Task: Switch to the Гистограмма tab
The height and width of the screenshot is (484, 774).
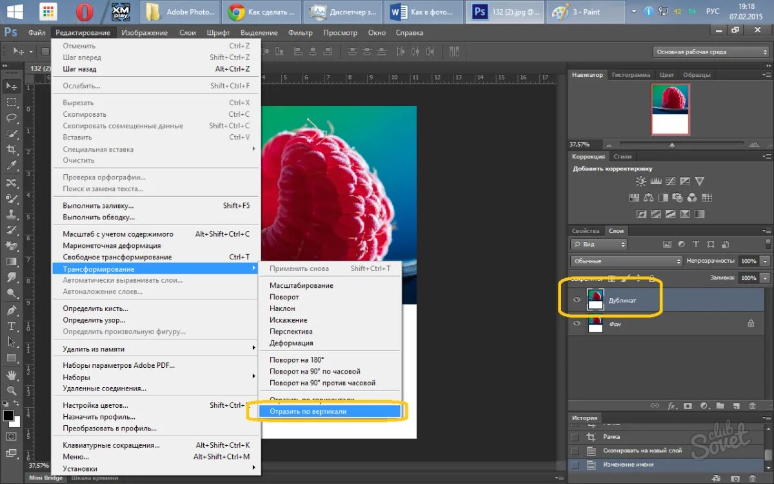Action: coord(631,75)
